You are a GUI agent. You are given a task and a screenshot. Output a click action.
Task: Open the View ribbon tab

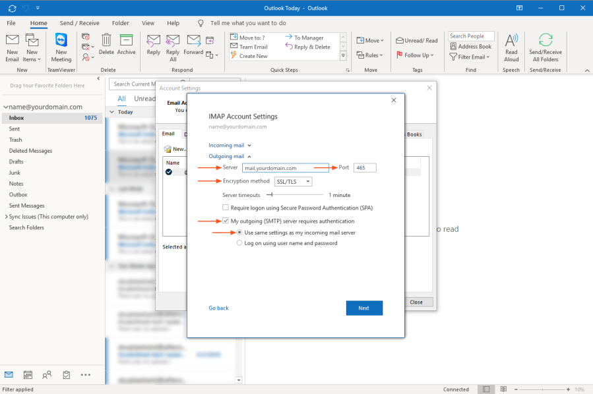click(148, 23)
